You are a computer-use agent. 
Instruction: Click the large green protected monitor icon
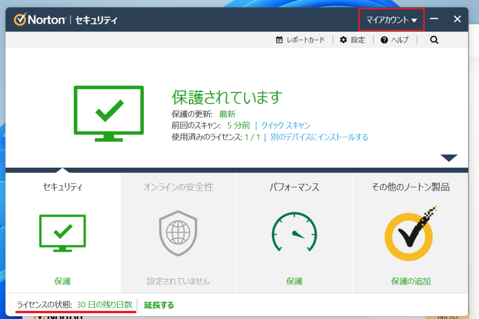(109, 114)
